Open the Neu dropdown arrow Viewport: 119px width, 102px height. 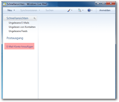[14, 10]
